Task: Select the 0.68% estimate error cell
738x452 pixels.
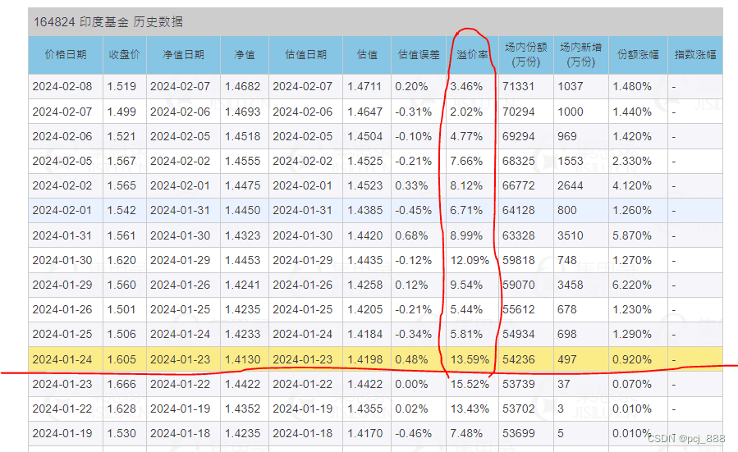Action: pos(411,235)
